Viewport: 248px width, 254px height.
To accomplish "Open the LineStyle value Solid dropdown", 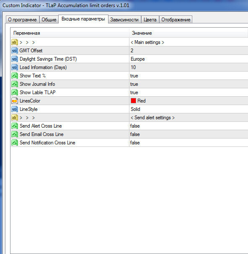I will 135,109.
